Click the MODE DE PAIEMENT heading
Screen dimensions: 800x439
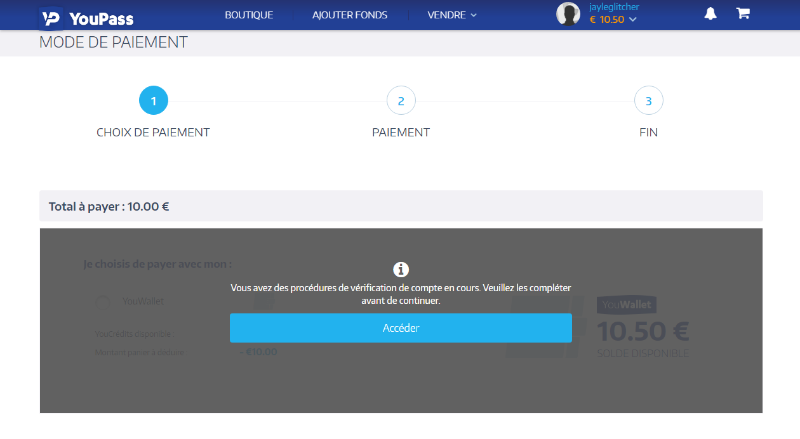click(x=114, y=43)
